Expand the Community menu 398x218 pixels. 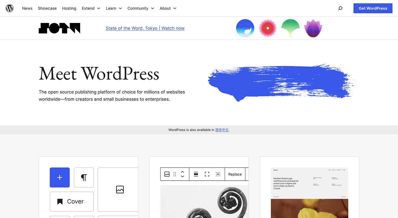tap(141, 8)
